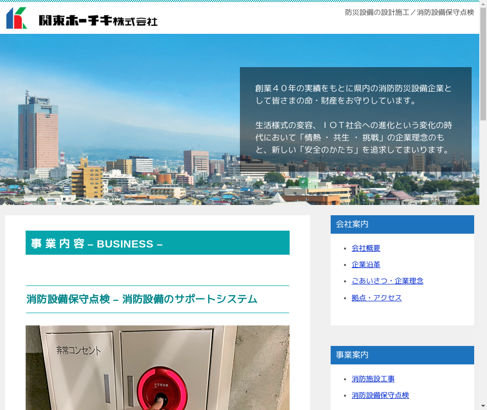Select the 消防施設工事 link
The width and height of the screenshot is (487, 410).
pyautogui.click(x=373, y=379)
